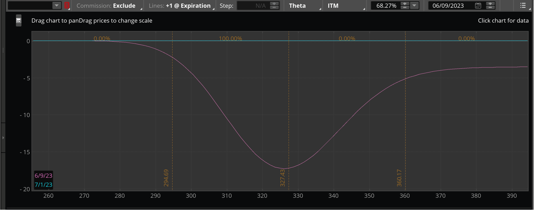
Task: Expand the collapsed left side panel arrow
Action: (3, 138)
